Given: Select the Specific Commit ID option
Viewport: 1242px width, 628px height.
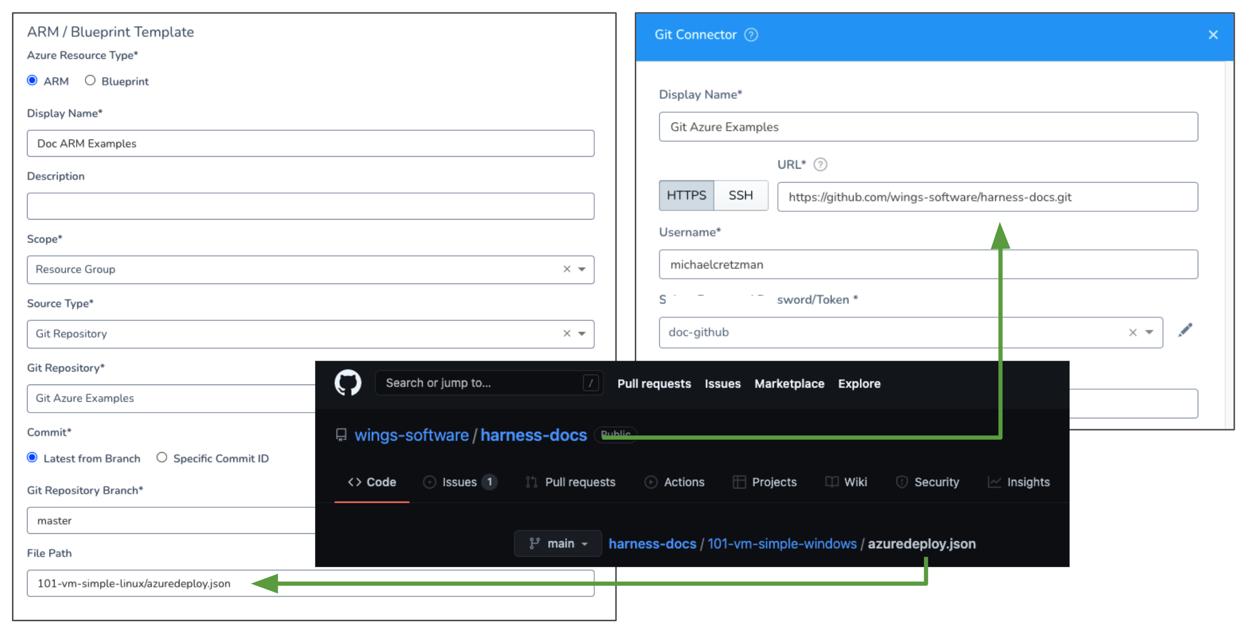Looking at the screenshot, I should pyautogui.click(x=162, y=457).
